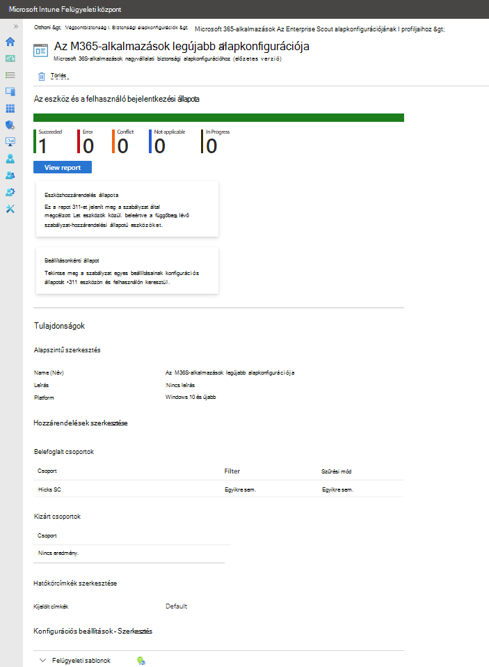The image size is (489, 667).
Task: Click Alapszintű szerkesztés edit link
Action: 67,350
